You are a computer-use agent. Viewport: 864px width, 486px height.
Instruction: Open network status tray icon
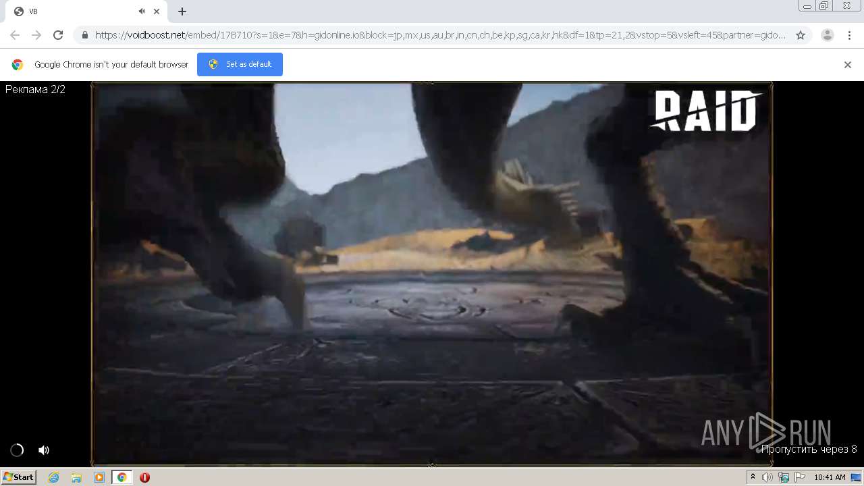(784, 477)
